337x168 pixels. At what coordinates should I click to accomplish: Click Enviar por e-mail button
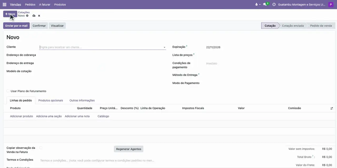[x=16, y=26]
